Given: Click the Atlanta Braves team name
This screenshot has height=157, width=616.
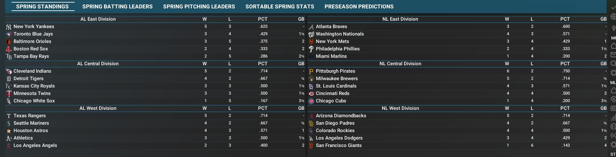Looking at the screenshot, I should pyautogui.click(x=331, y=26).
